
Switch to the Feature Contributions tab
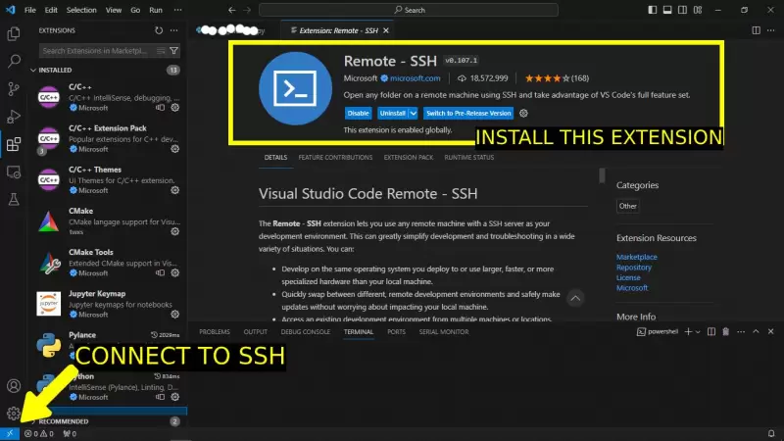335,158
